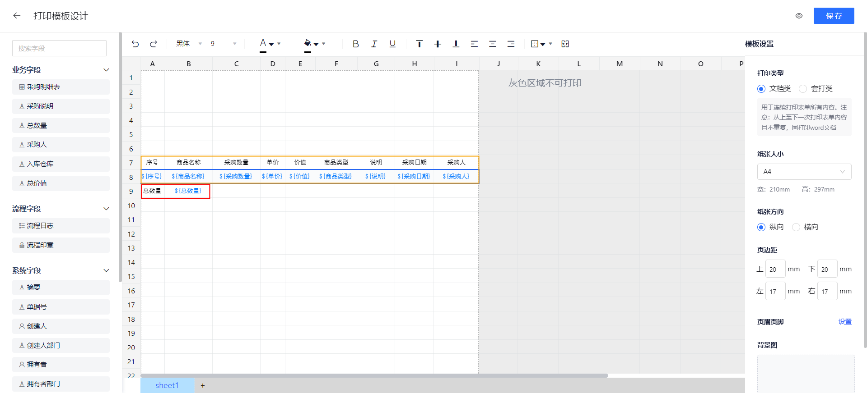
Task: Select column header B
Action: click(189, 64)
